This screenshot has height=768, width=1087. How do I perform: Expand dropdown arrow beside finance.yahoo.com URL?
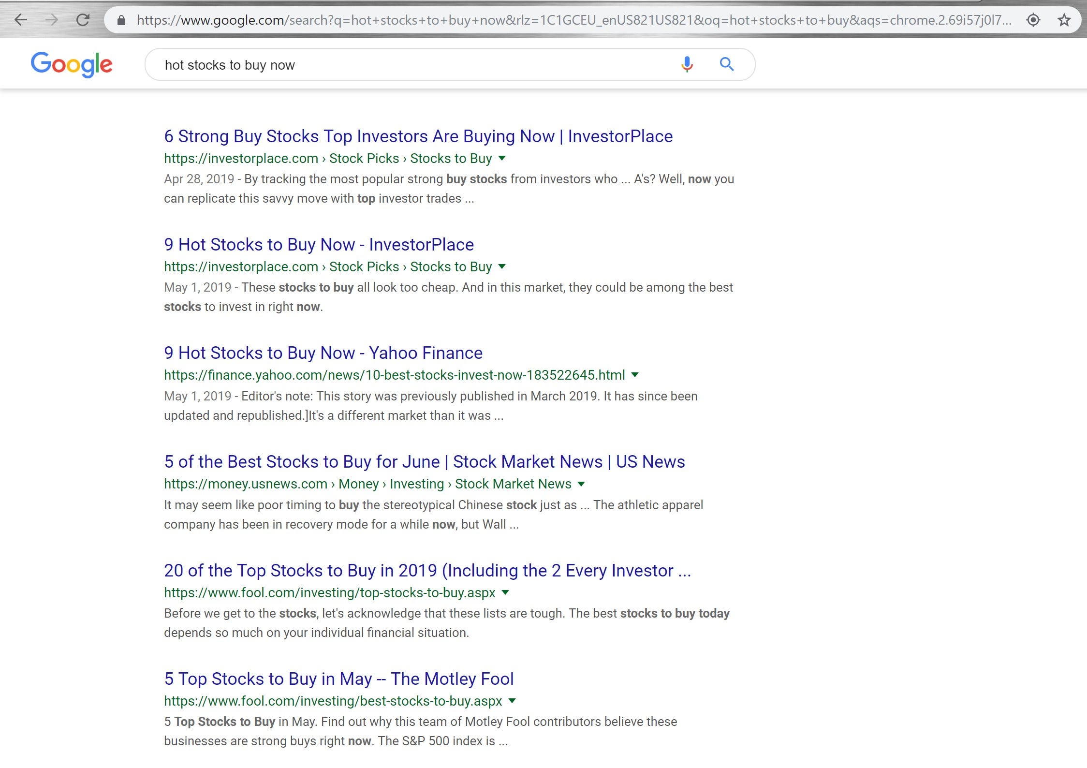(635, 375)
